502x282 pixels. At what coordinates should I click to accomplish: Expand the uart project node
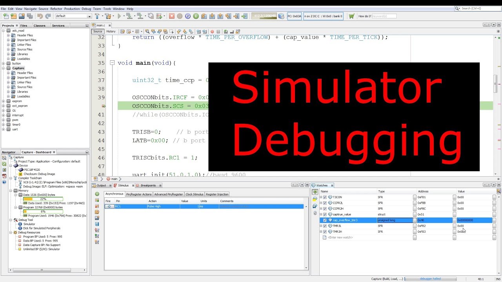coord(4,129)
